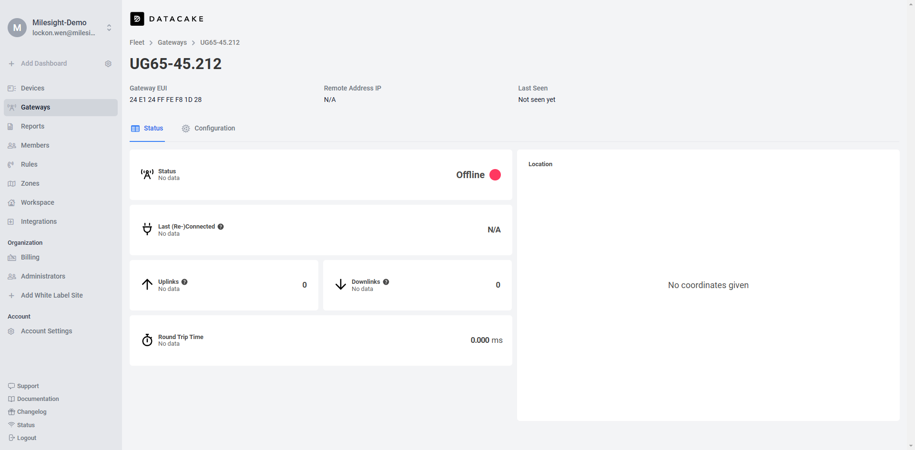Click help icon next to Last (Re-)Connected
Image resolution: width=915 pixels, height=450 pixels.
click(x=221, y=227)
